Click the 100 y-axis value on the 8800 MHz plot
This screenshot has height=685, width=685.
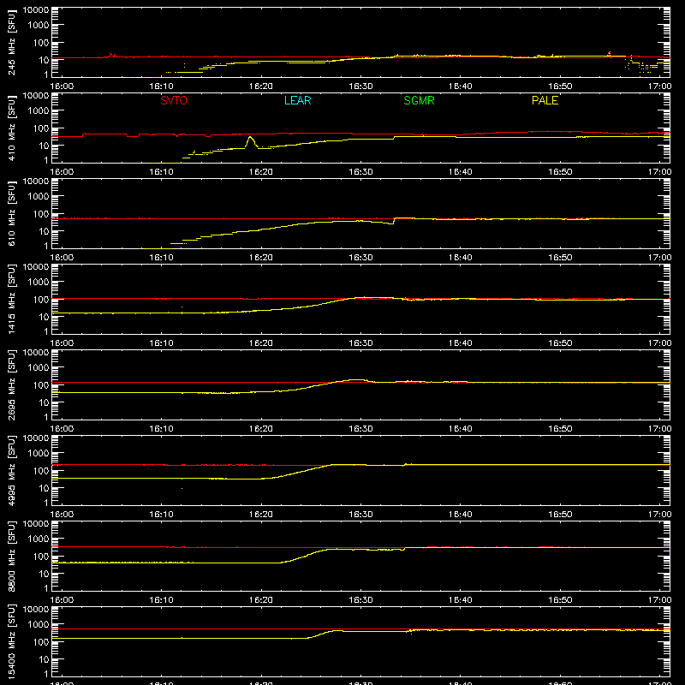coord(41,557)
